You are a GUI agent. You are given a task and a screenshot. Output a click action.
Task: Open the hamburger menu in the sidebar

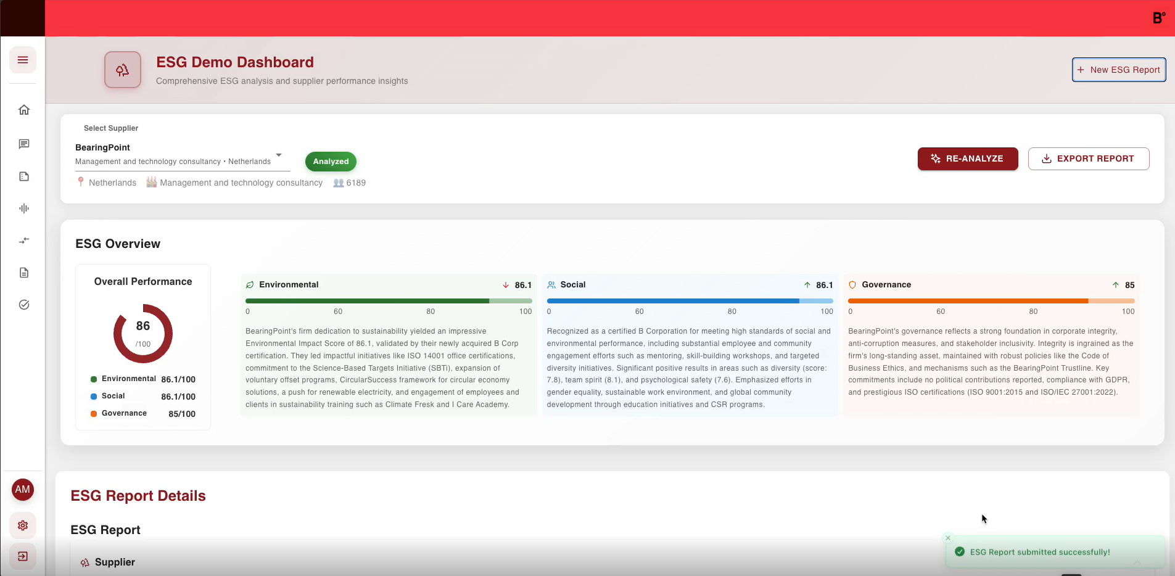[23, 60]
